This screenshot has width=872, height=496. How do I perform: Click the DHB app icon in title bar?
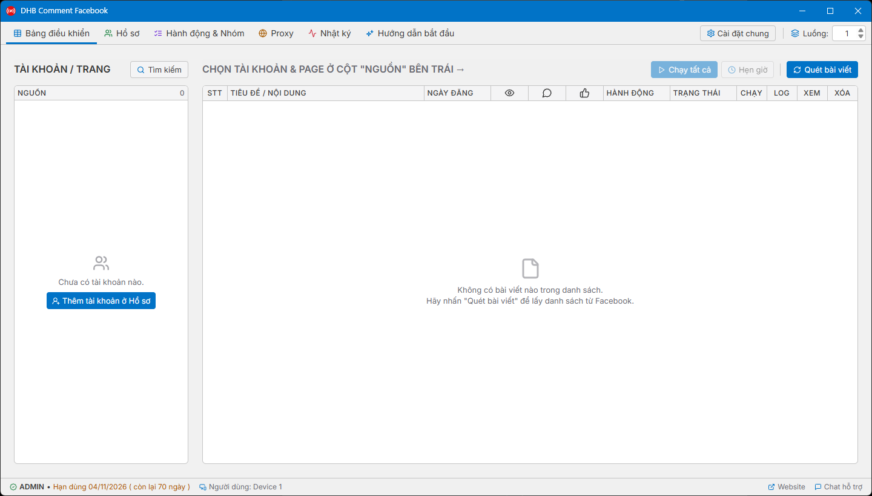11,11
